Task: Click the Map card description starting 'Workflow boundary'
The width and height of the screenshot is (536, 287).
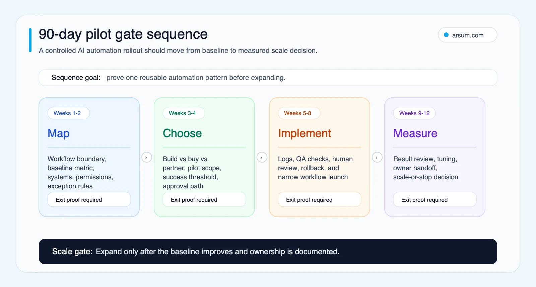Action: pos(80,172)
